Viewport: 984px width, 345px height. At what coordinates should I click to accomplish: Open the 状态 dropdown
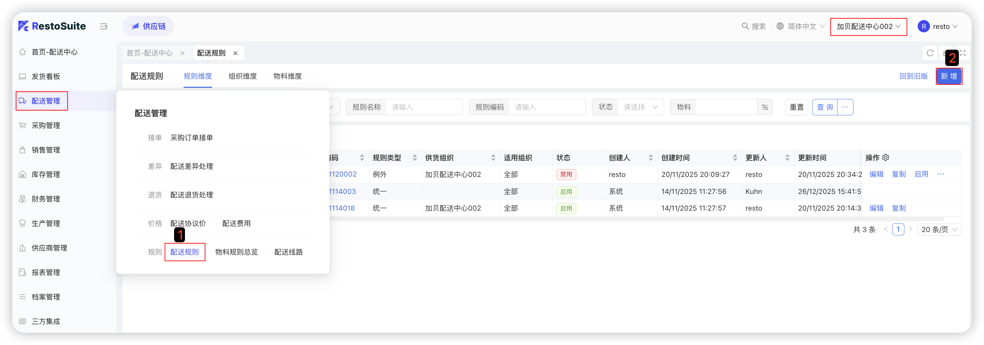pos(640,108)
